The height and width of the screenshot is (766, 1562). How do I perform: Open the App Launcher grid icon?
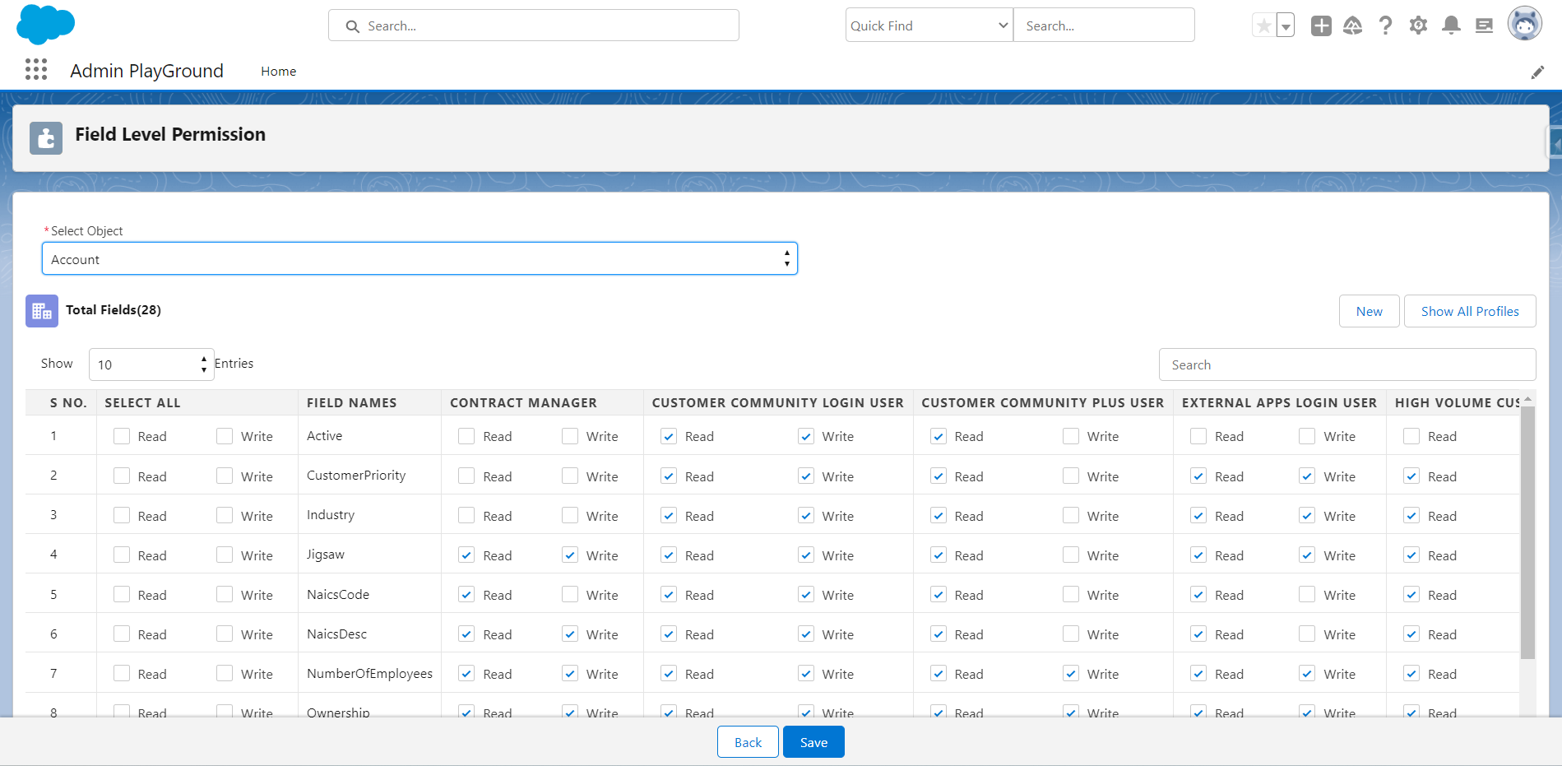pos(35,70)
